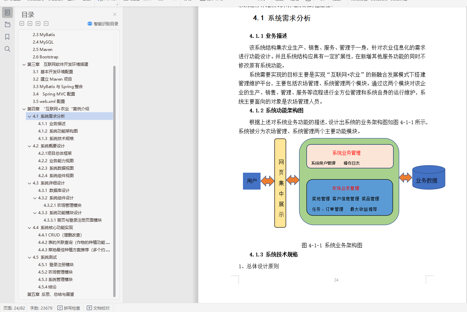
Task: Jump to 2.3 MyBatis heading
Action: click(44, 35)
